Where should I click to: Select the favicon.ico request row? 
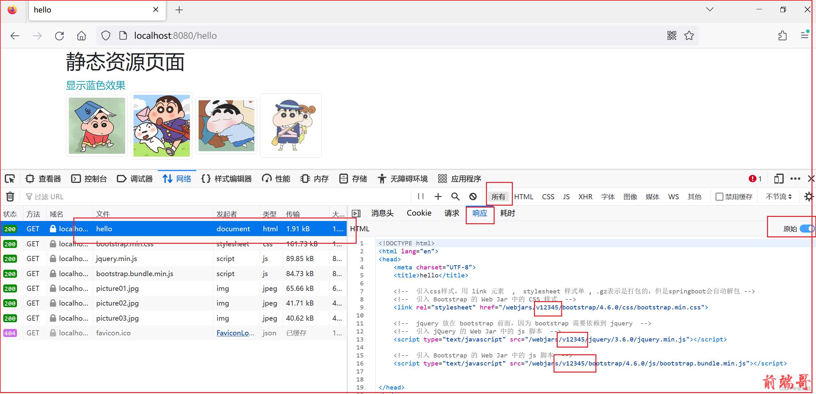[174, 333]
